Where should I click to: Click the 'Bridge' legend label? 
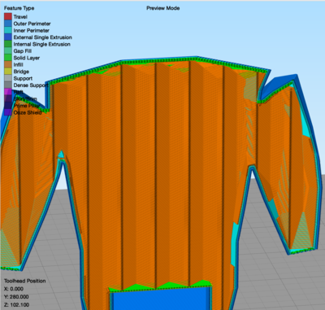[x=21, y=72]
